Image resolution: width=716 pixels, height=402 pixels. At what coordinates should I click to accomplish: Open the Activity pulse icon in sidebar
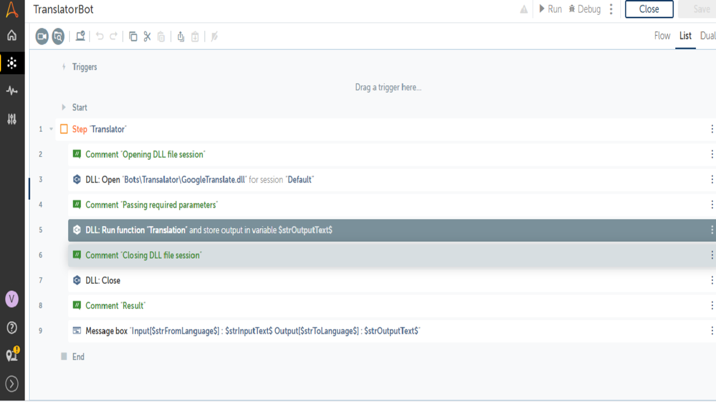12,90
